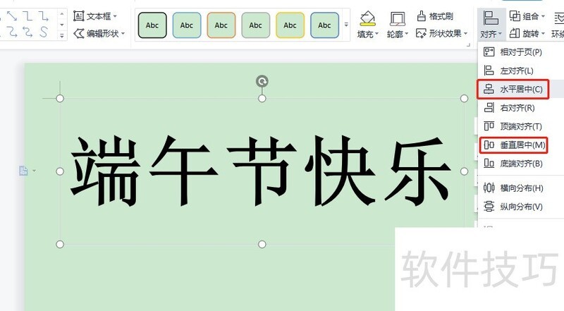Click the right-middle handle of text box
564x311 pixels.
click(x=464, y=171)
